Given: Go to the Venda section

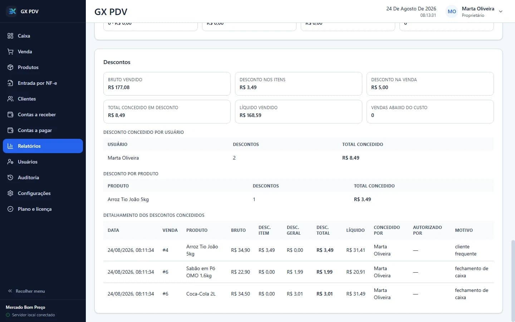Looking at the screenshot, I should click(x=43, y=52).
